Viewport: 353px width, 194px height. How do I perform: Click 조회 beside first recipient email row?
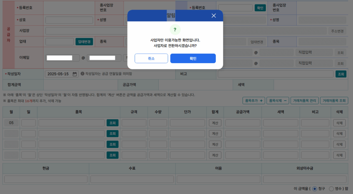(x=340, y=53)
